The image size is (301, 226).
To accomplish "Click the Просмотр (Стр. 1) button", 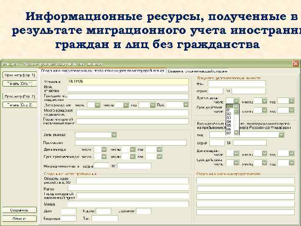I will [20, 75].
